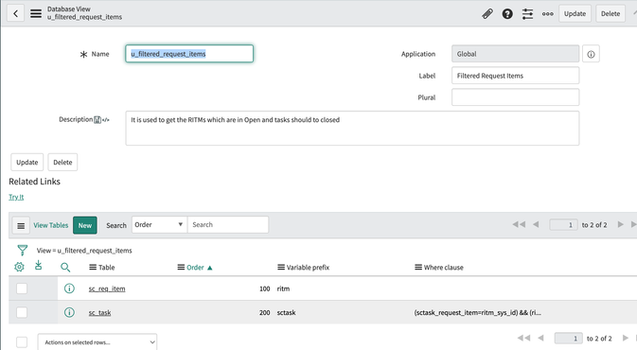Click the Variable prefix column header

308,267
